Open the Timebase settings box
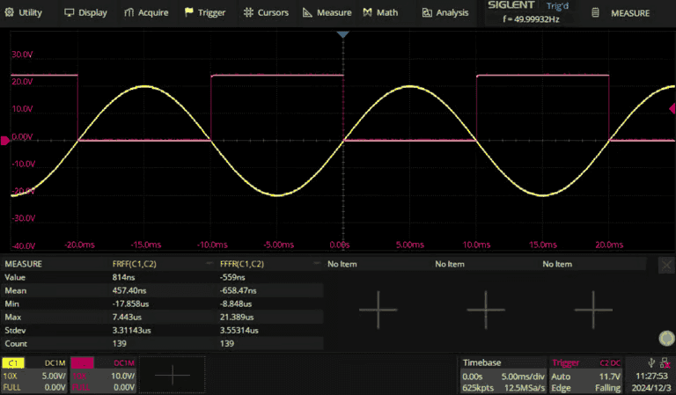Viewport: 676px width, 395px height. [503, 375]
